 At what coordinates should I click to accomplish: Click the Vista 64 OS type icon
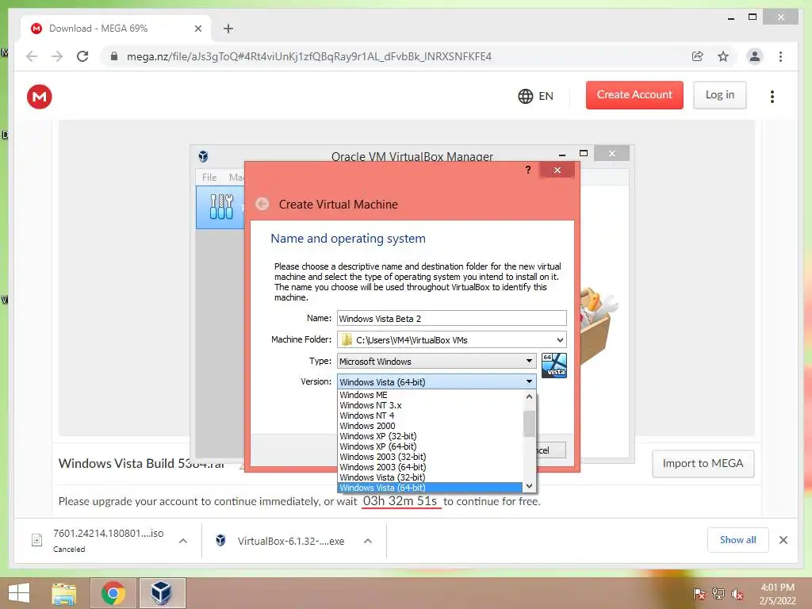[554, 365]
